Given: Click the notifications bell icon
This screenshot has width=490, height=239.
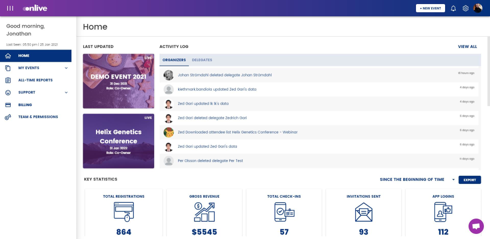Looking at the screenshot, I should [x=453, y=8].
